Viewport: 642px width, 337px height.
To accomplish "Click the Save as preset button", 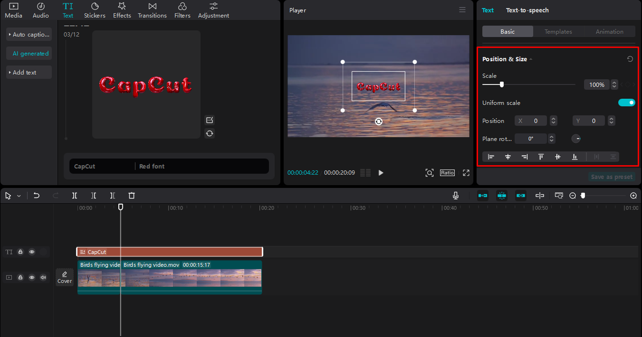I will pos(611,177).
